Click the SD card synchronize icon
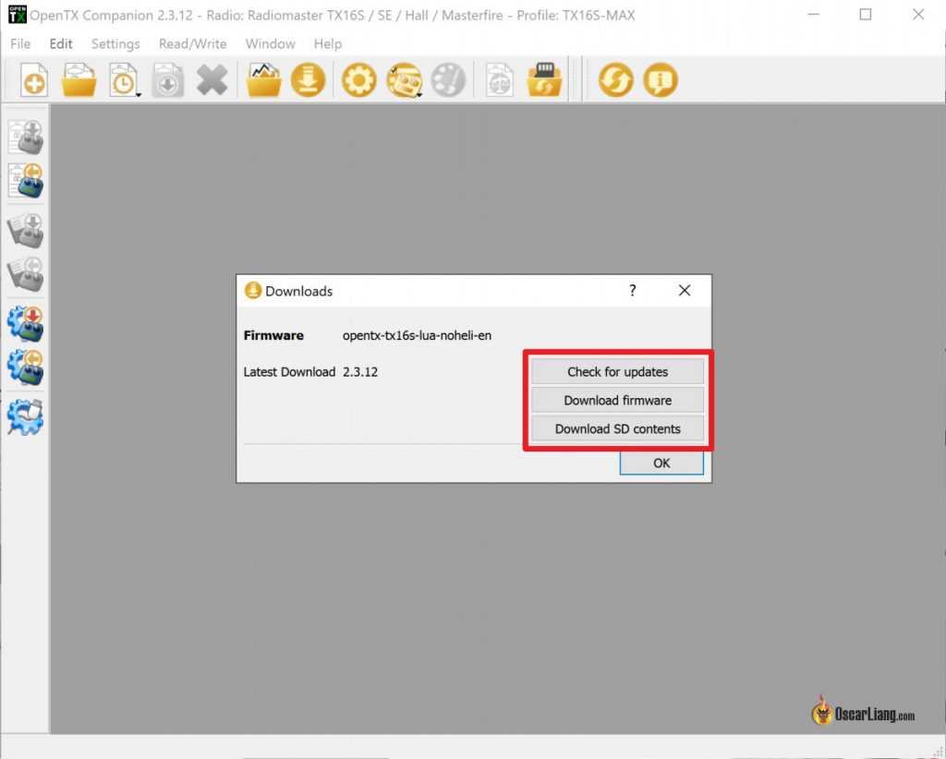Screen dimensions: 946x759 544,80
